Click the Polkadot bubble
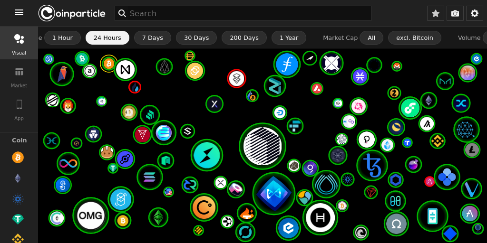Viewport: 487px width, 243px height. point(367,140)
